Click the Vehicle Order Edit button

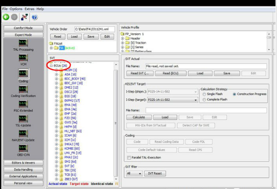[x=107, y=37]
